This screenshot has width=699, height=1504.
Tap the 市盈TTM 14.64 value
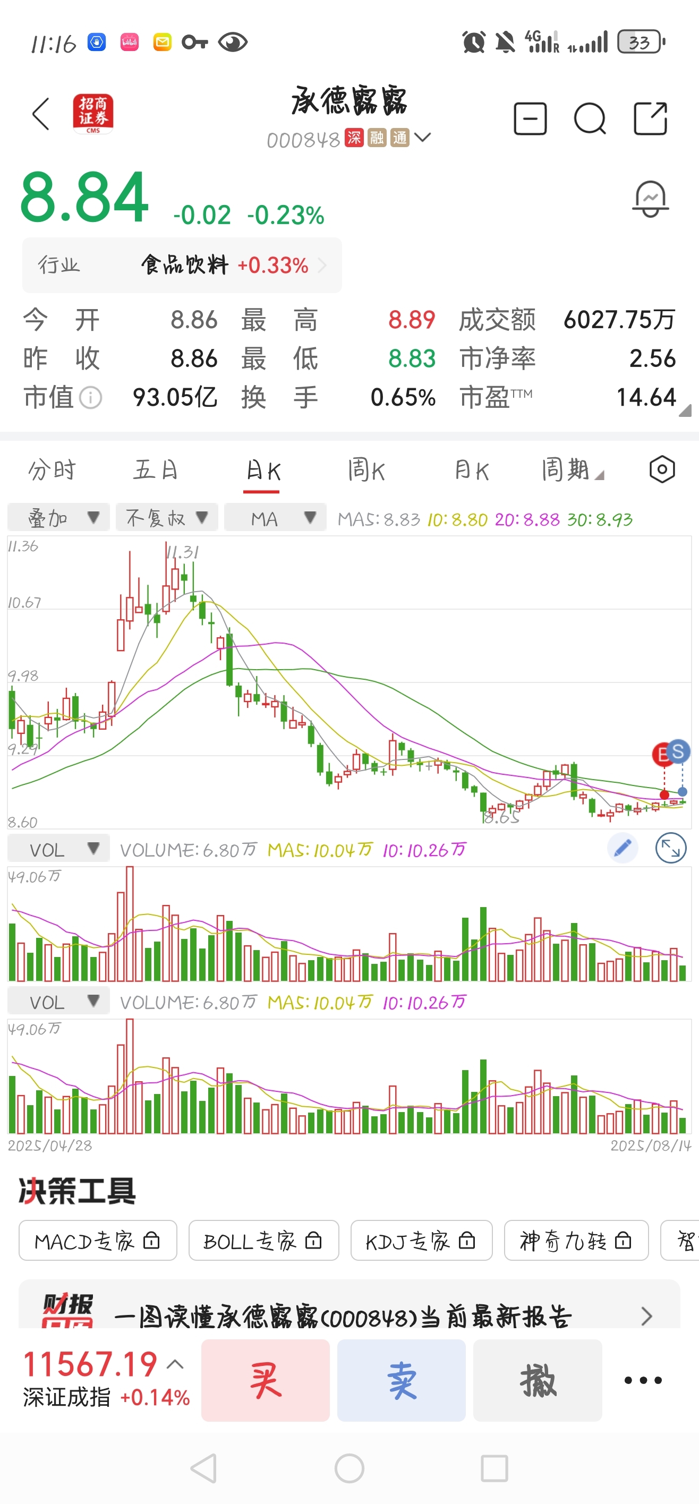point(646,398)
